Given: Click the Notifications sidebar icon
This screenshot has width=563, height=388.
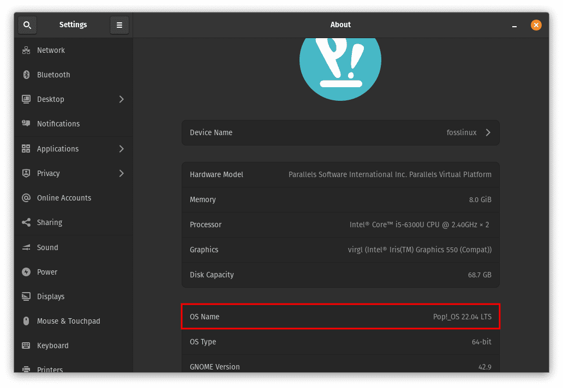Looking at the screenshot, I should click(26, 123).
